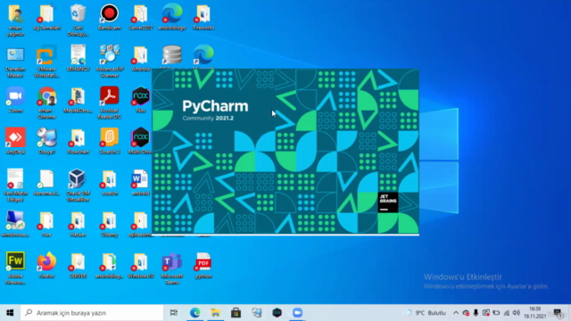Screen dimensions: 571x321
Task: Open the Fireworks folder on desktop
Action: pos(203,17)
